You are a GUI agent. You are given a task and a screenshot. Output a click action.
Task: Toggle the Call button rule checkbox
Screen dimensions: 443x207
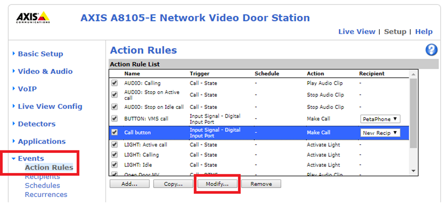point(115,133)
